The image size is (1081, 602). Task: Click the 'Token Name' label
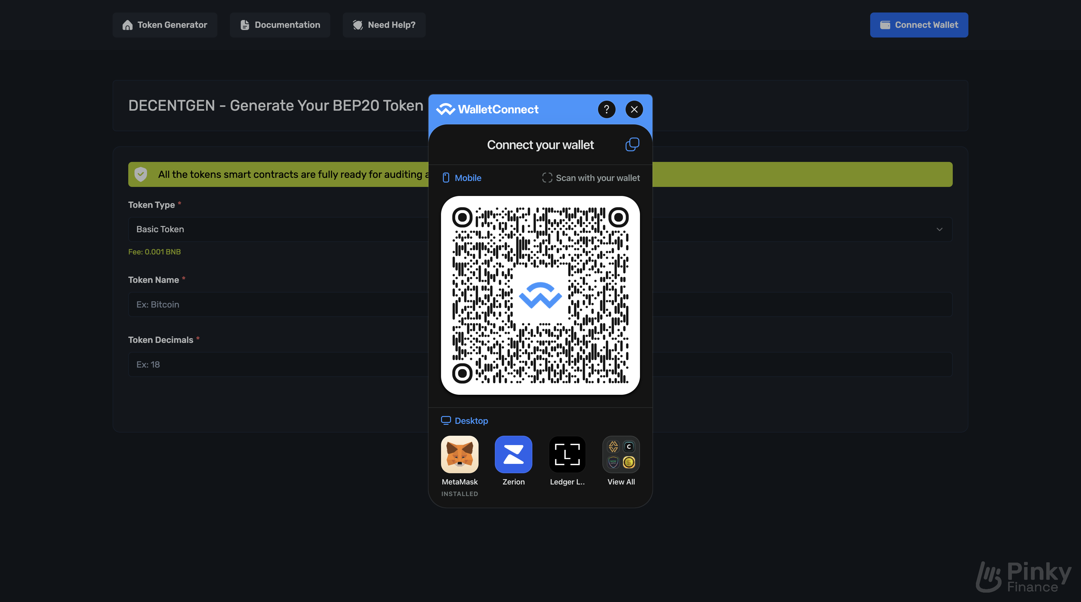154,280
